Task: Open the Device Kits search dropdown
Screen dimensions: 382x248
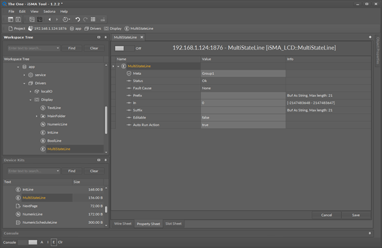Action: (x=58, y=171)
